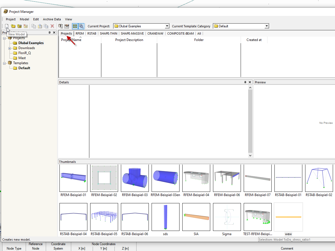Open the Project menu
The width and height of the screenshot is (335, 251).
11,19
